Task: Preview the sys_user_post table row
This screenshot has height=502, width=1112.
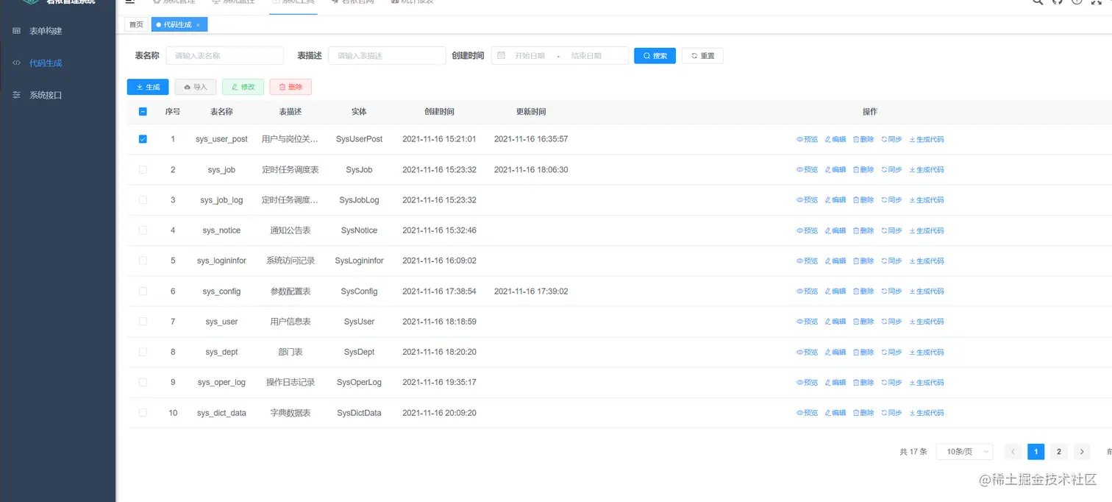Action: 807,139
